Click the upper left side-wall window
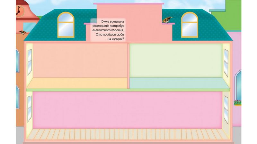Screen dimensions: 257x144 [30, 62]
